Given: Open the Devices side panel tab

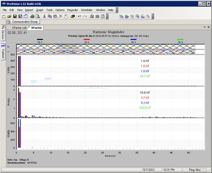Looking at the screenshot, I should (x=3, y=33).
